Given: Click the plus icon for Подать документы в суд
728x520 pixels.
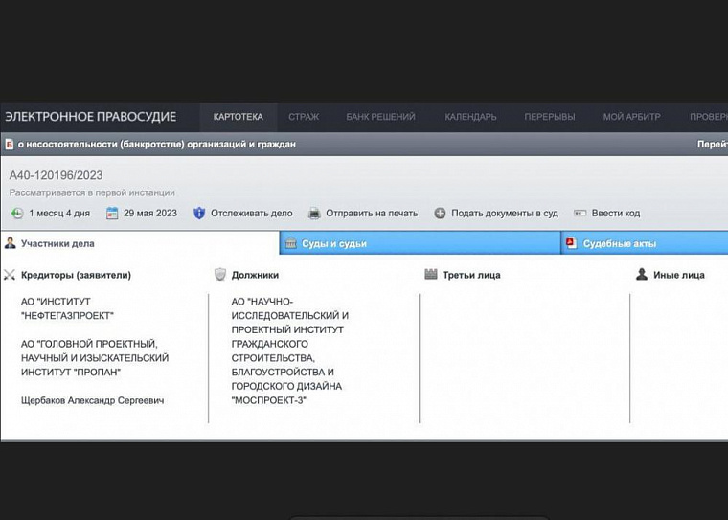Looking at the screenshot, I should pyautogui.click(x=440, y=214).
